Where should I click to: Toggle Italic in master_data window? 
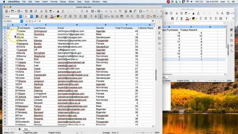point(41,16)
